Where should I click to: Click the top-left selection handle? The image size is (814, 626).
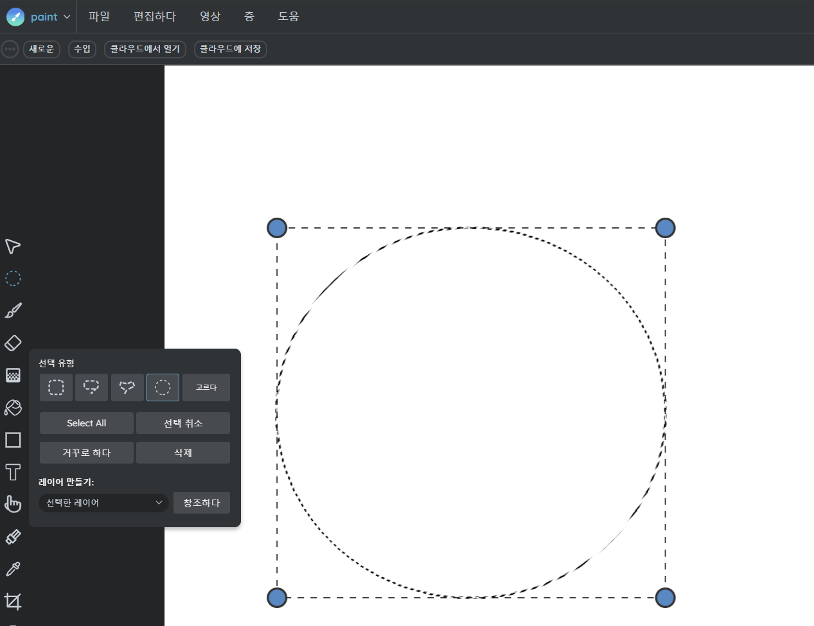click(277, 228)
